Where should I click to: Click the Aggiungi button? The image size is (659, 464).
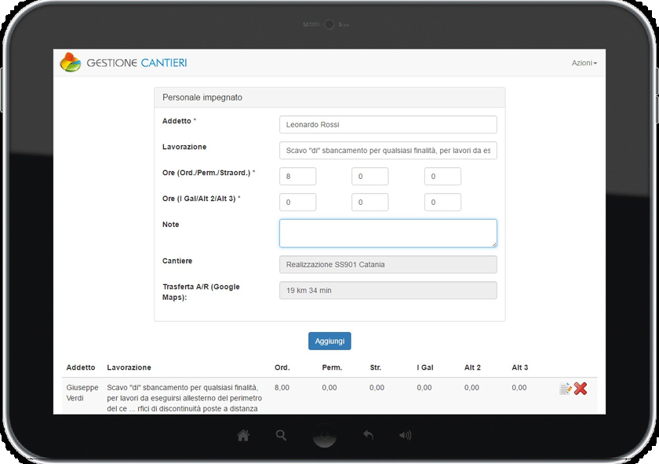pos(329,342)
